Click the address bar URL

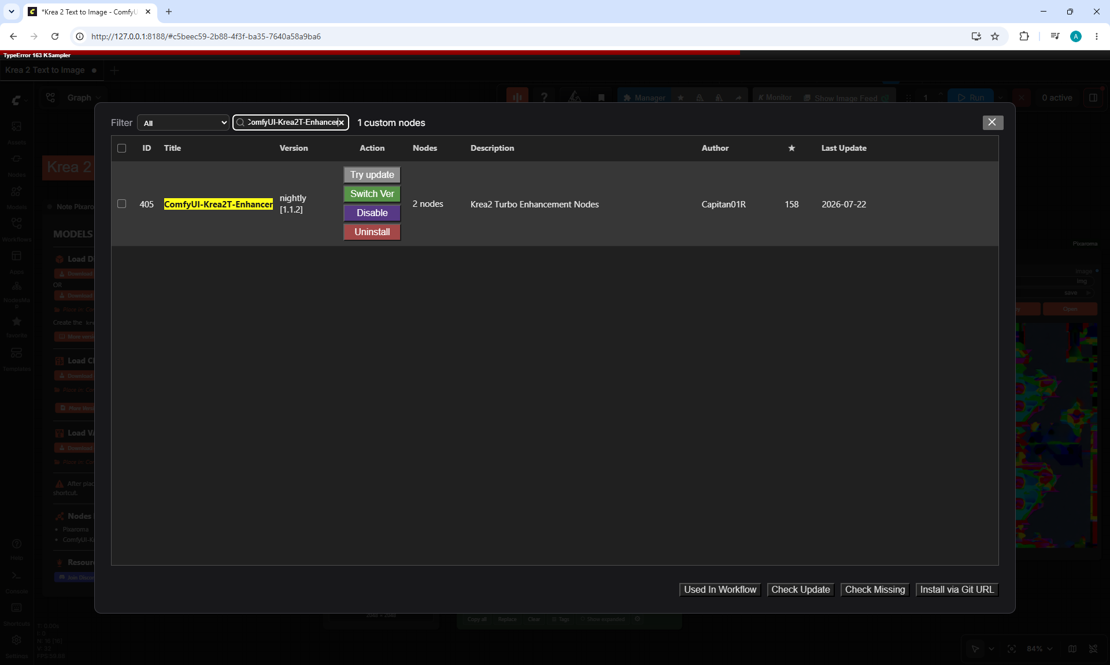point(206,36)
